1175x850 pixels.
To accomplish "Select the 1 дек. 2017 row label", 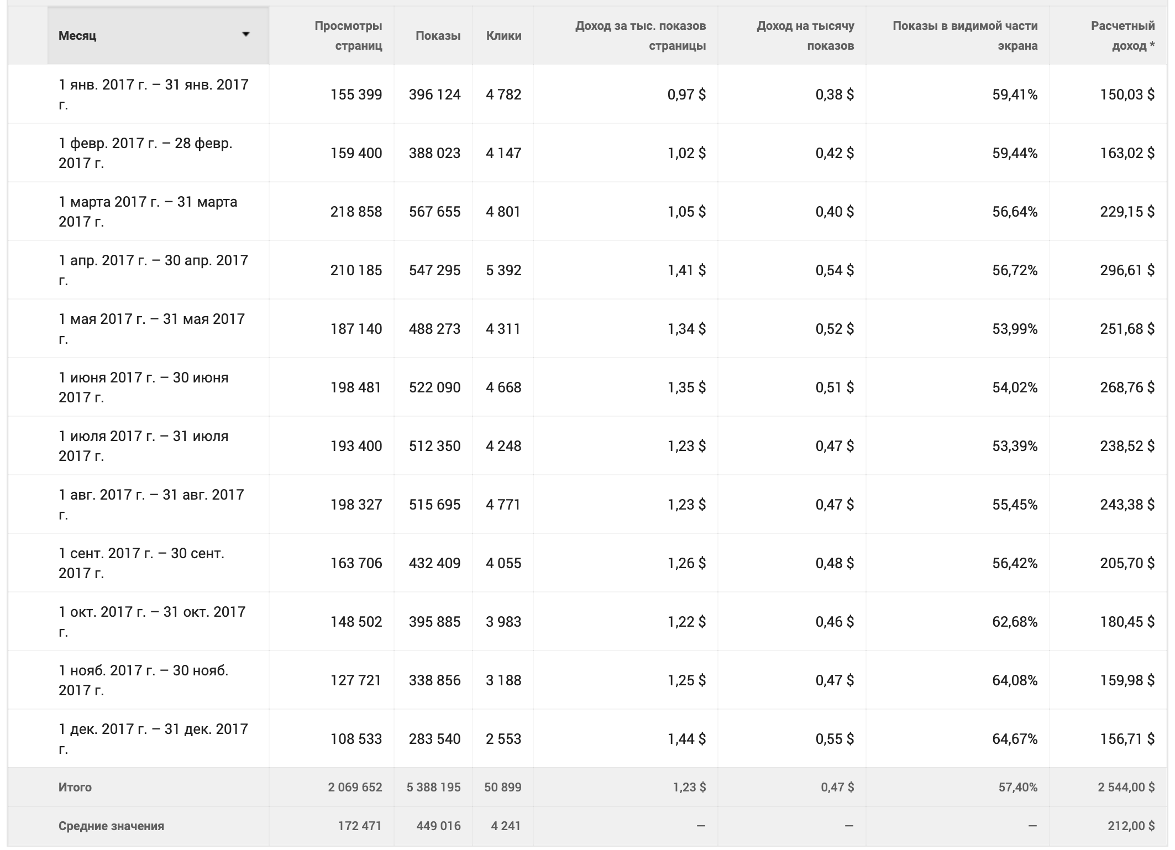I will [x=153, y=738].
